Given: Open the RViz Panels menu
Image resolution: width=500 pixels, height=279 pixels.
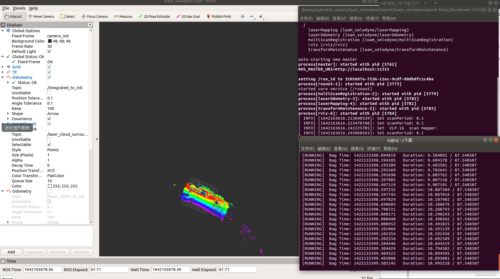Looking at the screenshot, I should tap(19, 8).
